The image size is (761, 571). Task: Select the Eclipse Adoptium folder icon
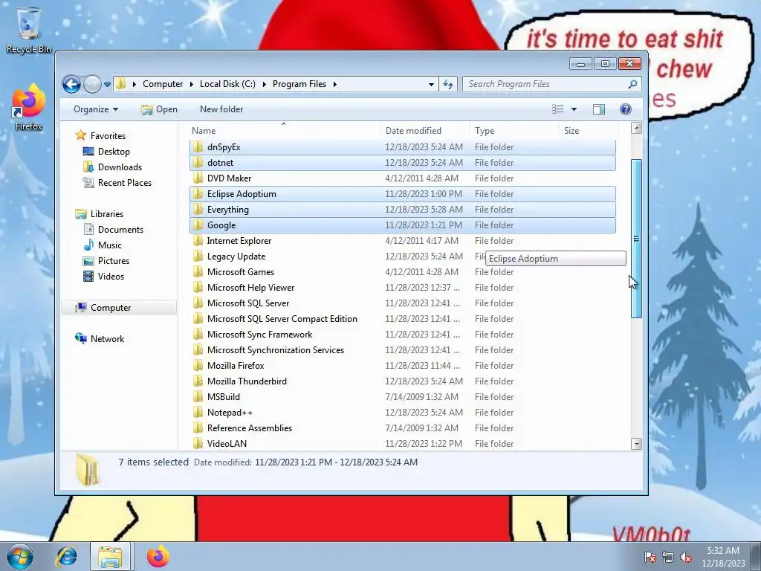pos(198,194)
